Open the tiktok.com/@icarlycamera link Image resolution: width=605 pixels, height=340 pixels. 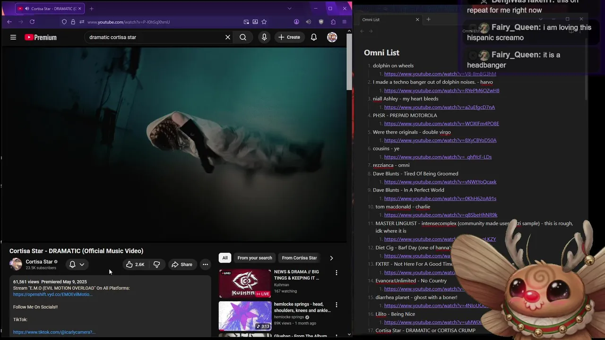[x=54, y=332]
